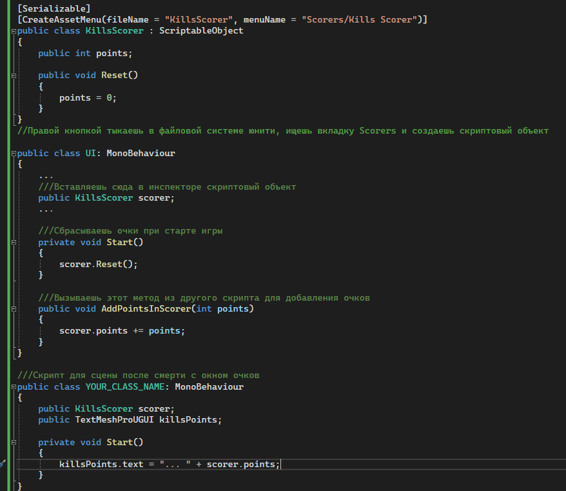Screen dimensions: 566x491
Task: Click the "... " string literal
Action: (175, 465)
